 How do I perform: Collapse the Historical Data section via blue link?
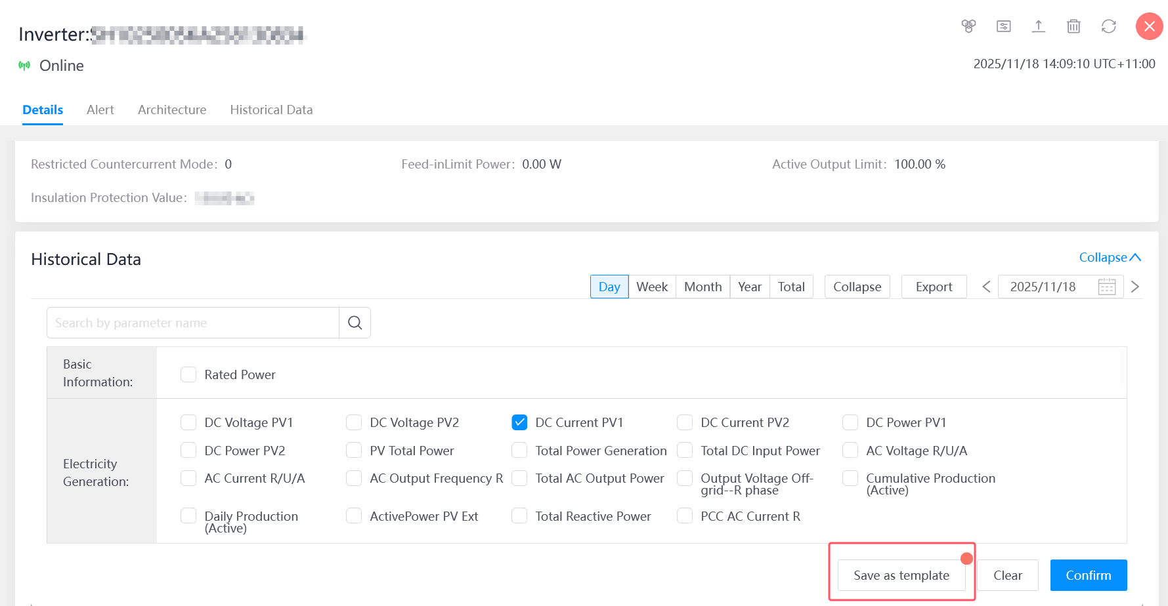click(x=1110, y=258)
